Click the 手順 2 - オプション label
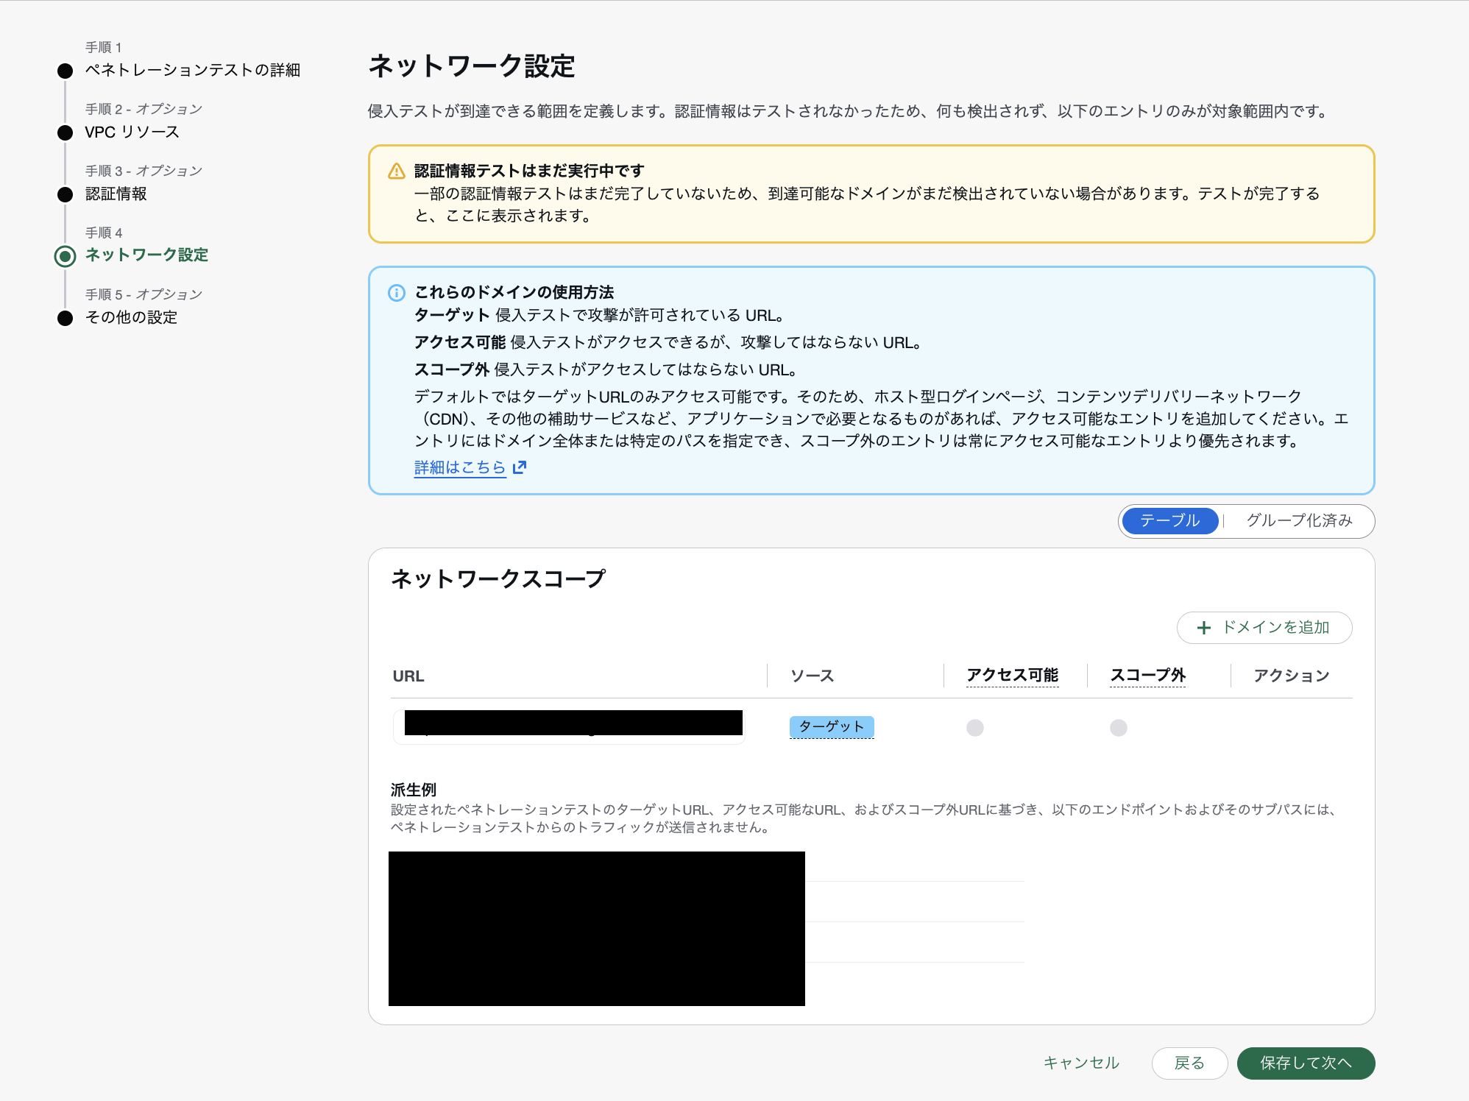Image resolution: width=1469 pixels, height=1101 pixels. pyautogui.click(x=144, y=109)
